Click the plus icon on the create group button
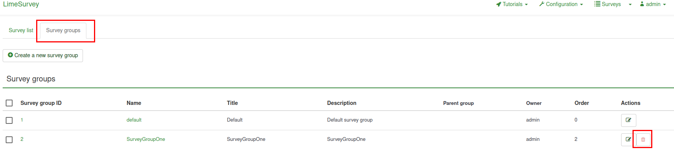 click(x=10, y=55)
